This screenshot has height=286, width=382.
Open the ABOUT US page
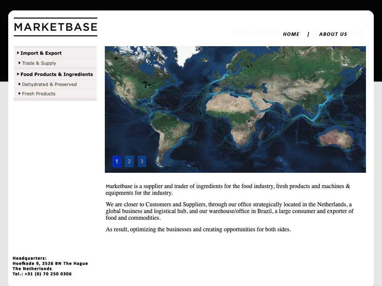[333, 34]
